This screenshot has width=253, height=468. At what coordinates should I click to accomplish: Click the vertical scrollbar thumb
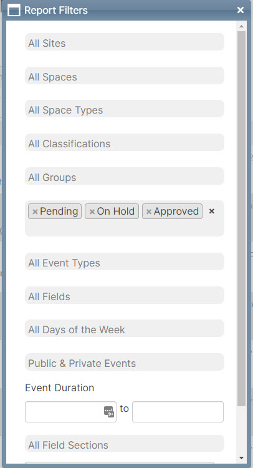241,218
